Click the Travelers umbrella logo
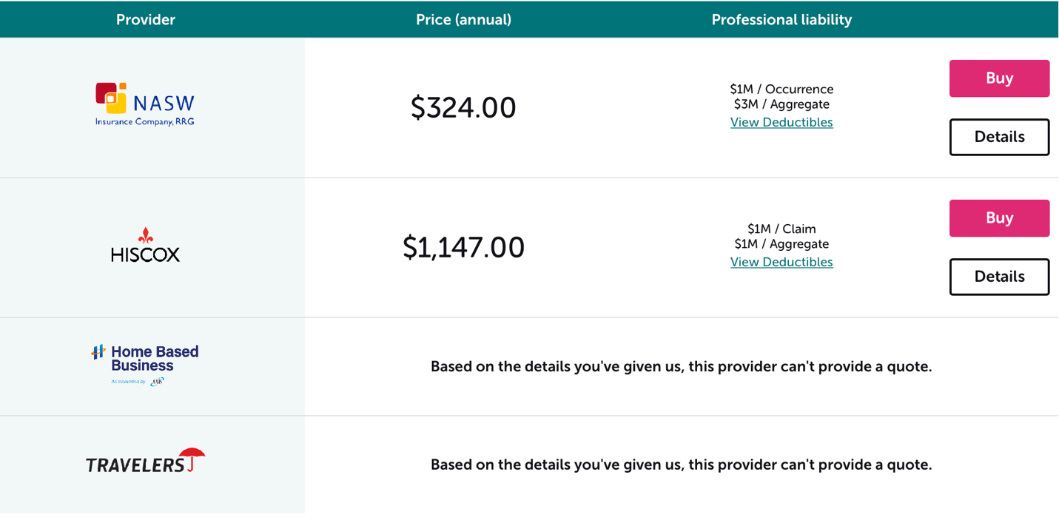The width and height of the screenshot is (1059, 523). (x=145, y=461)
